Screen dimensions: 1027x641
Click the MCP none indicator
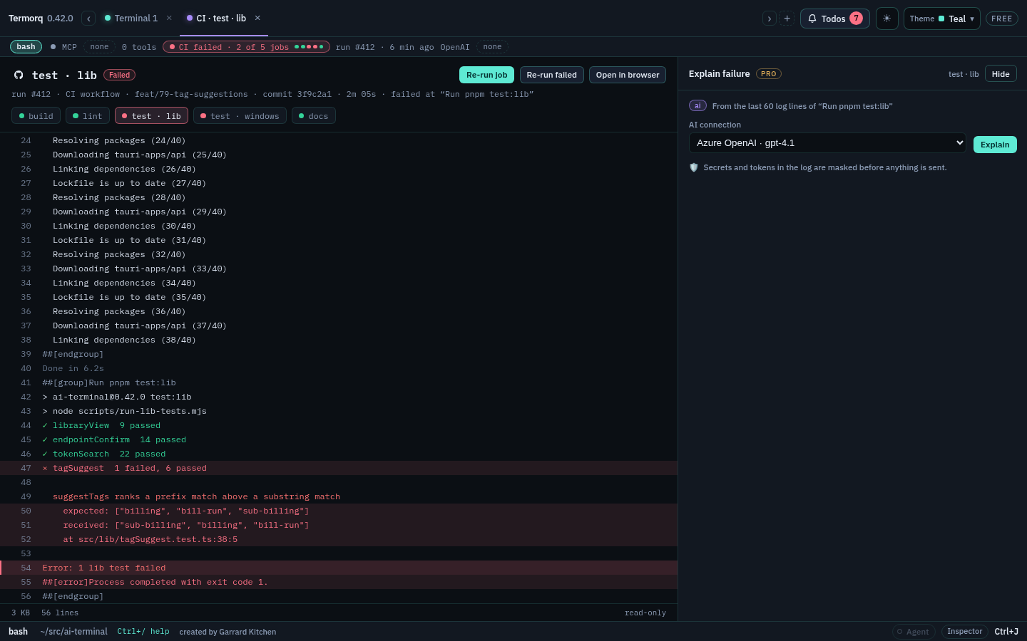coord(99,47)
